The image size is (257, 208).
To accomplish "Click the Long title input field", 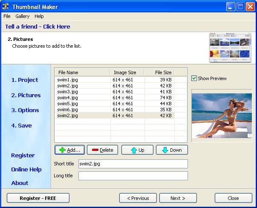I will [133, 176].
